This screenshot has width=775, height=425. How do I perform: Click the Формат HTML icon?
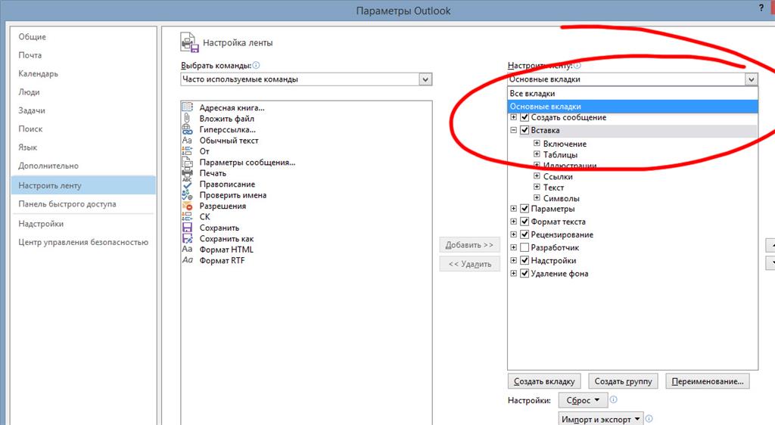tap(188, 250)
